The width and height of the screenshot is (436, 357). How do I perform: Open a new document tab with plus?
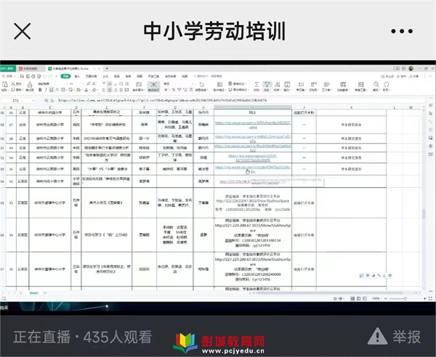[x=107, y=68]
